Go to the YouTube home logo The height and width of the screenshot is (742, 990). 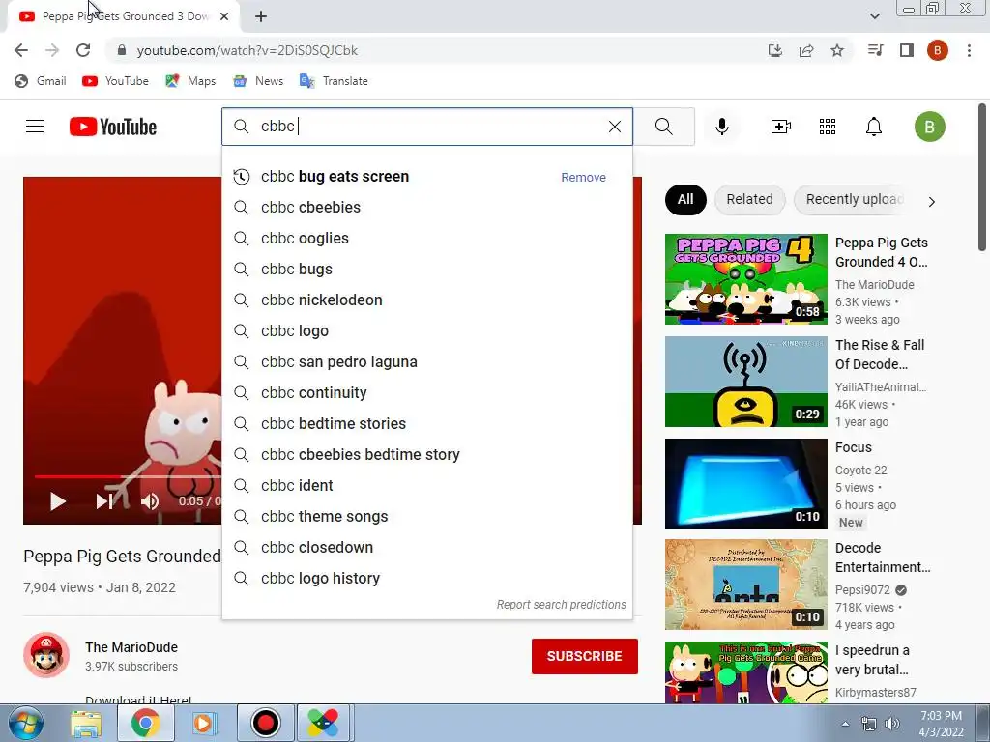coord(113,127)
